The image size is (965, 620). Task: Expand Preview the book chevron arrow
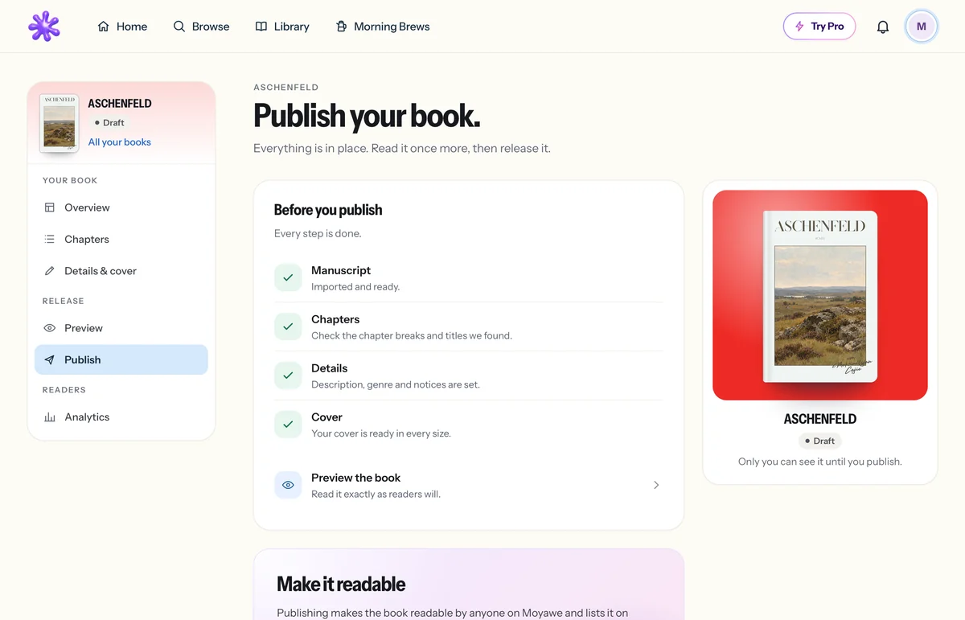point(656,485)
